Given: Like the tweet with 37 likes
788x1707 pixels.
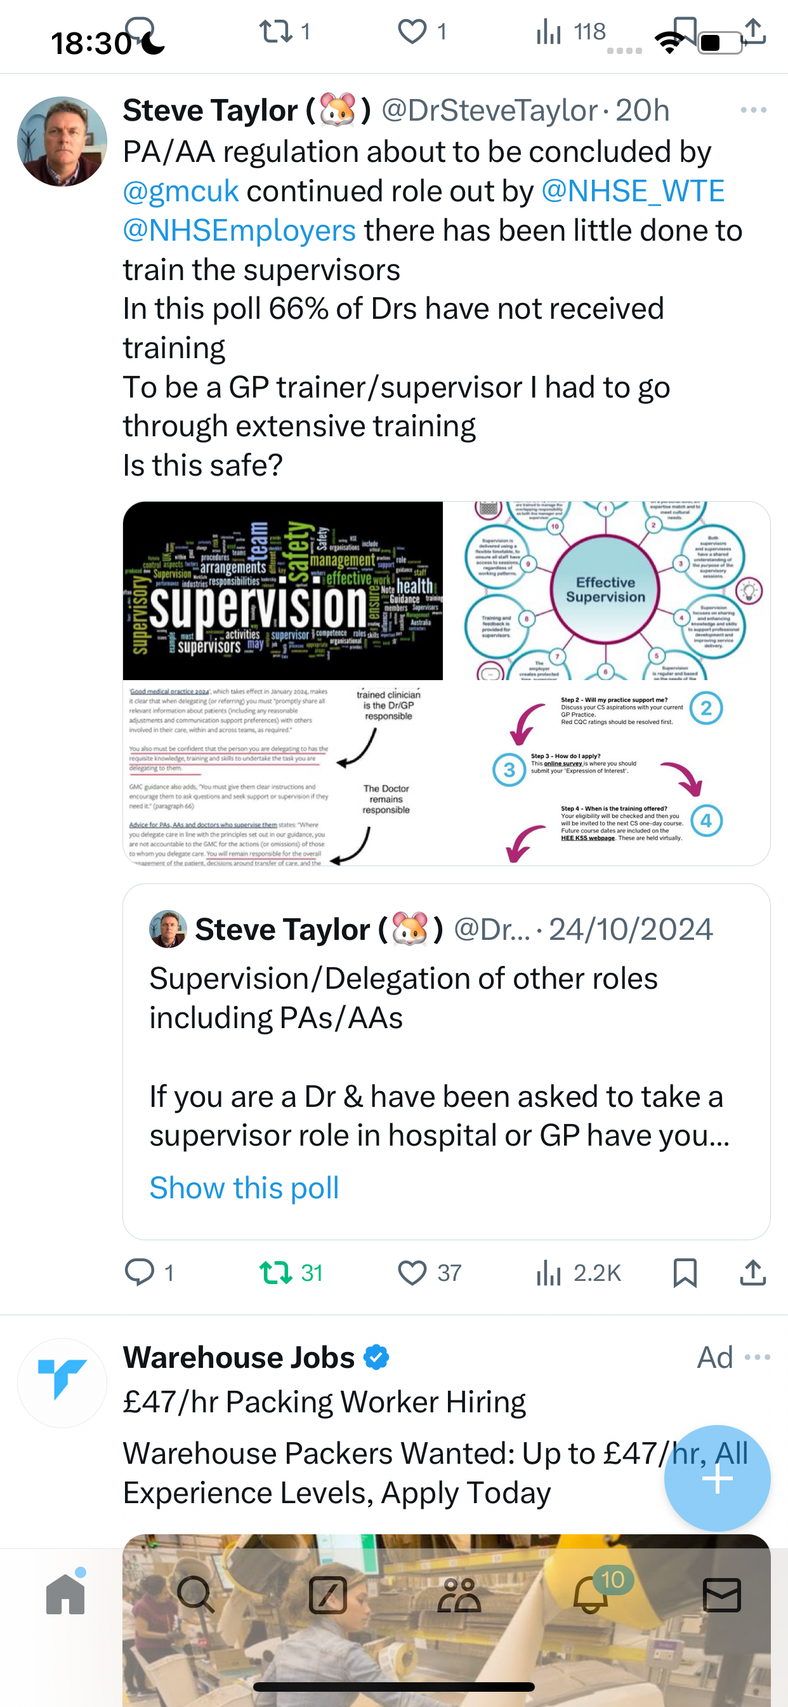Looking at the screenshot, I should point(429,1272).
